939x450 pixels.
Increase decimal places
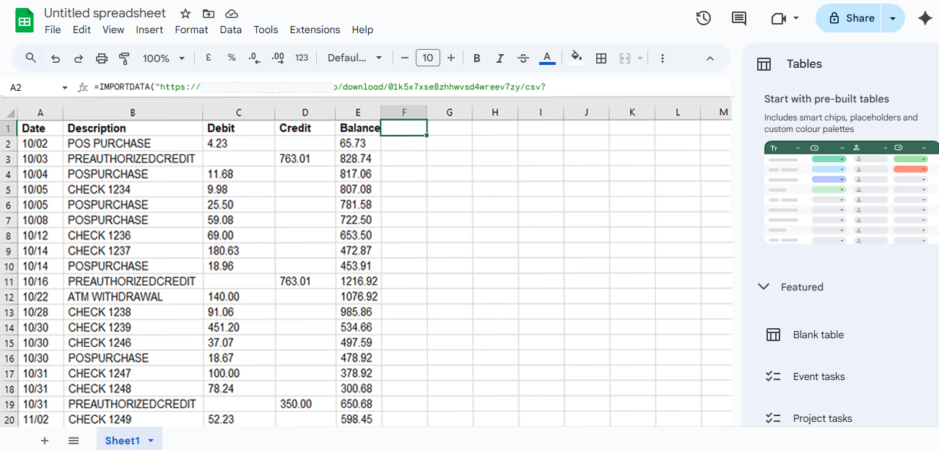(x=278, y=58)
